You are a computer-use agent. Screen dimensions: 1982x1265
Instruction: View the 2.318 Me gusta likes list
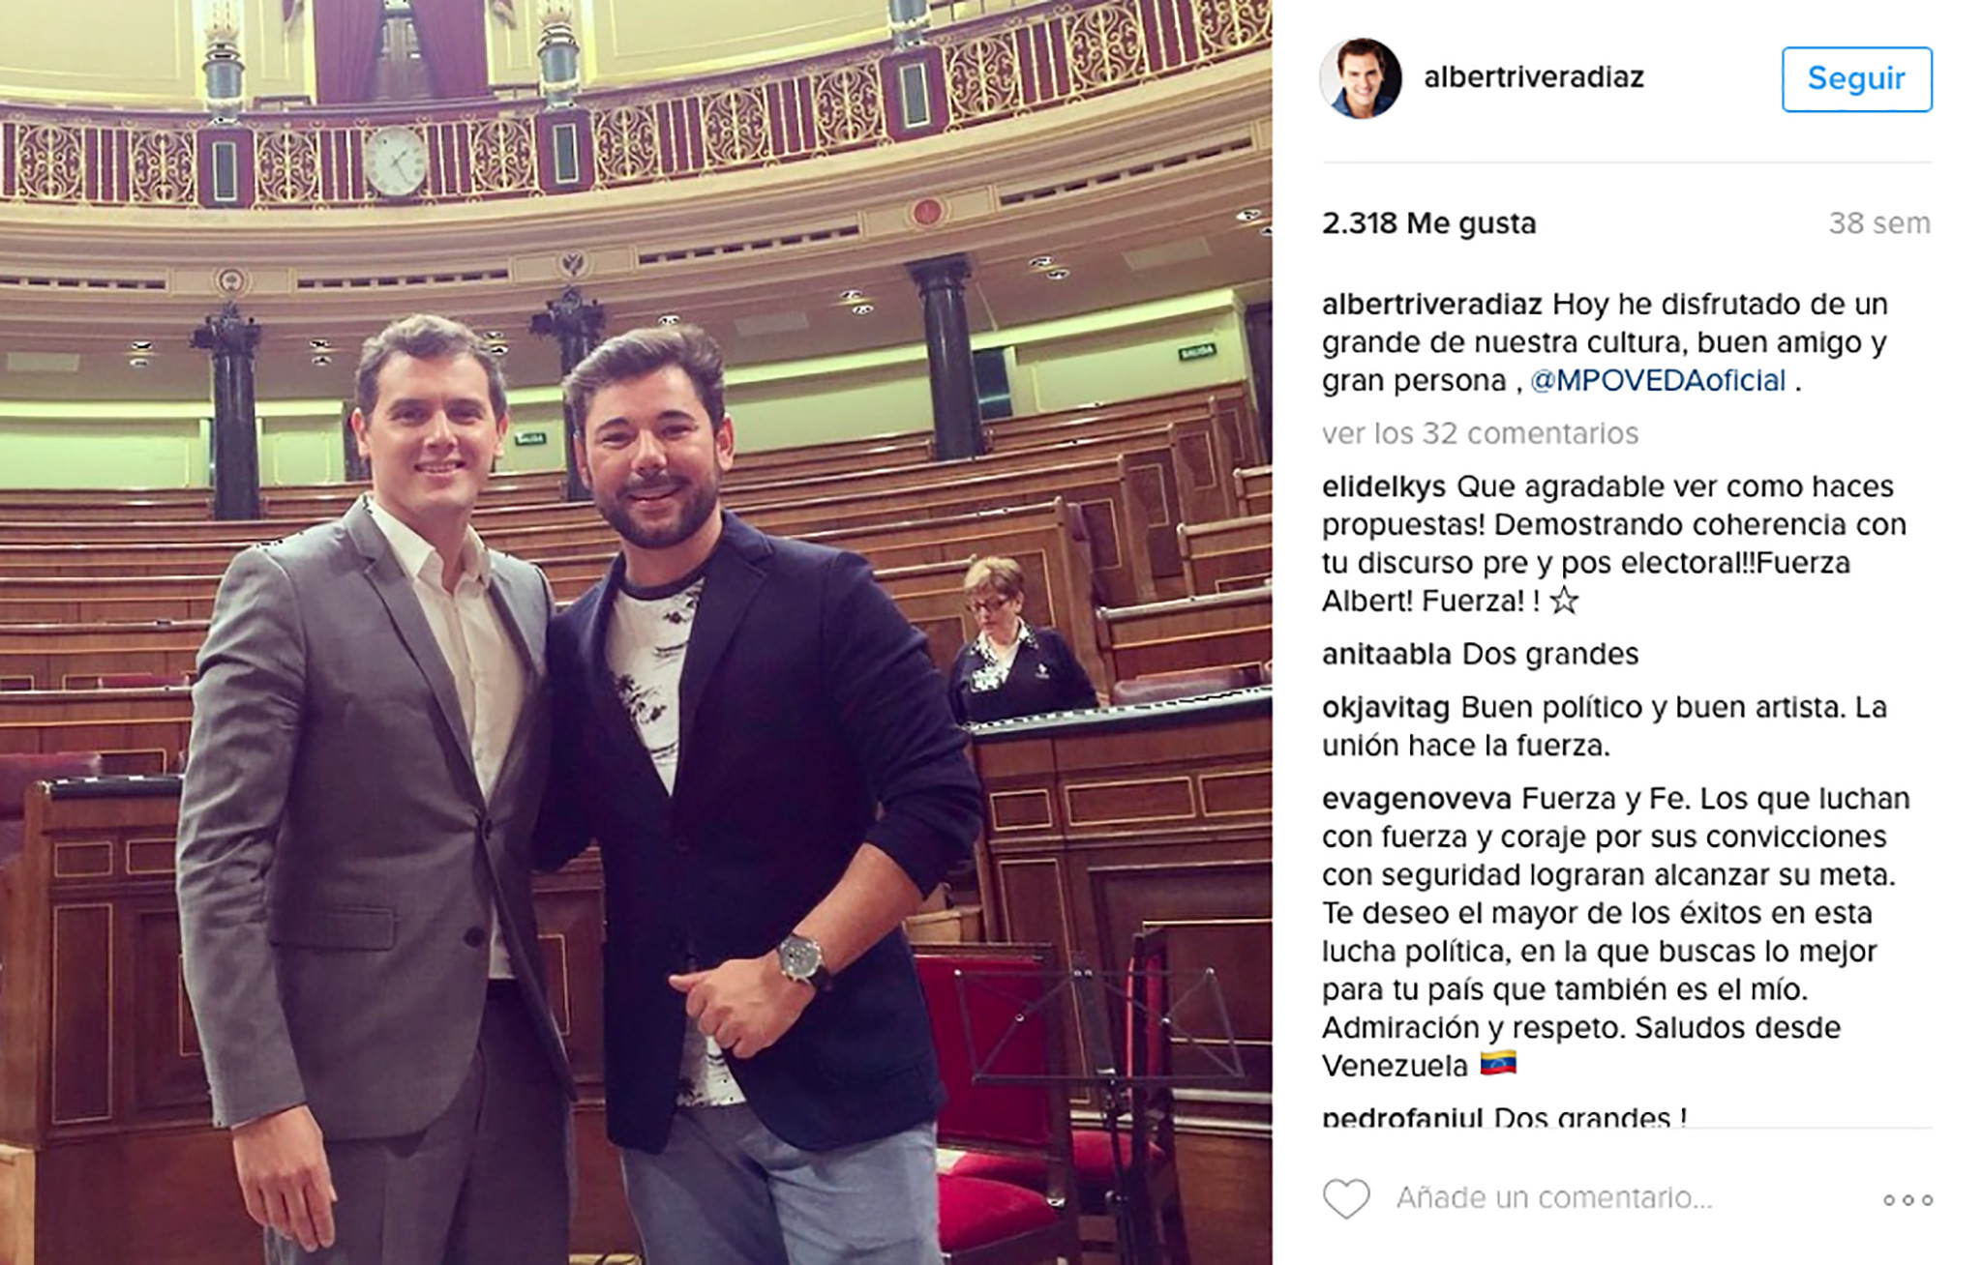(x=1428, y=223)
